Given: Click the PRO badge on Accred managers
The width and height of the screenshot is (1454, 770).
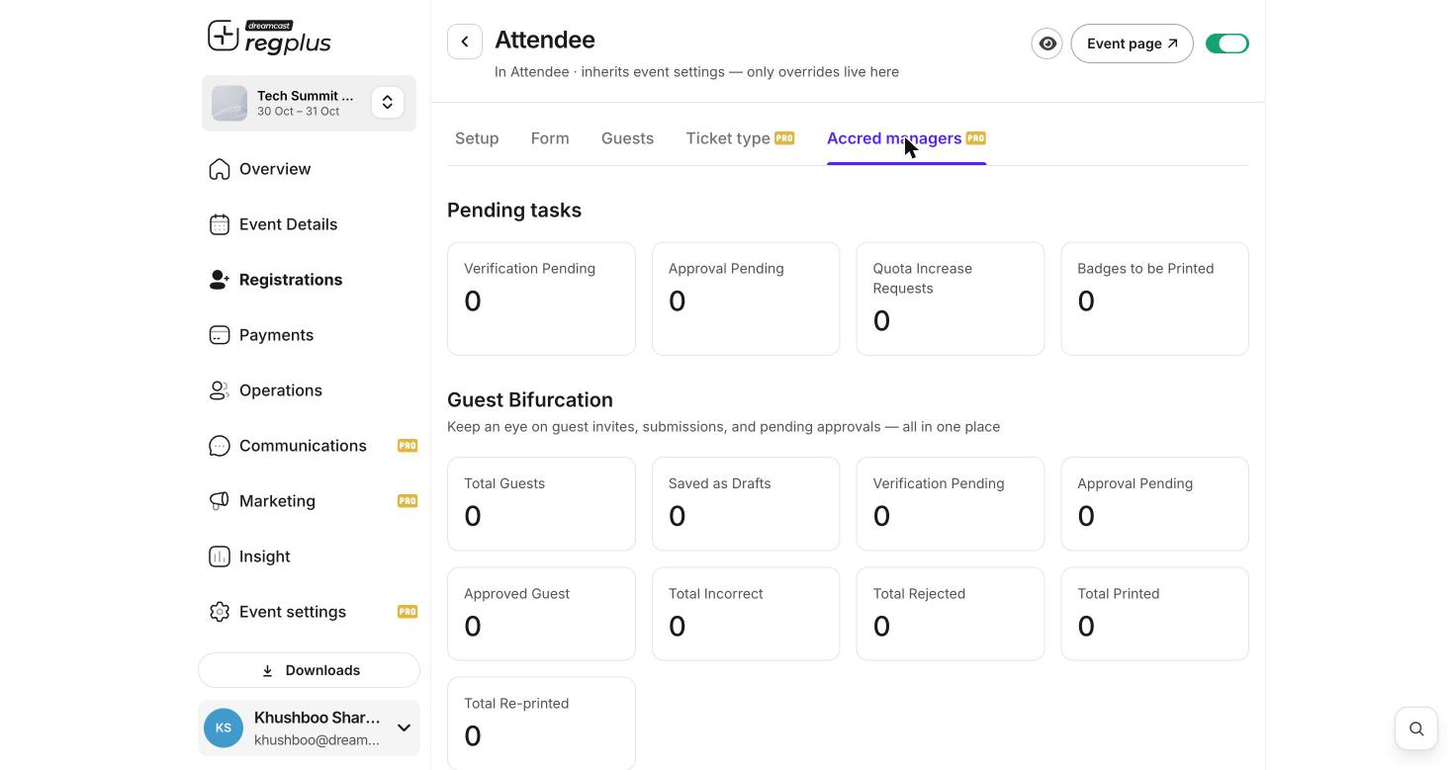Looking at the screenshot, I should click(x=975, y=138).
